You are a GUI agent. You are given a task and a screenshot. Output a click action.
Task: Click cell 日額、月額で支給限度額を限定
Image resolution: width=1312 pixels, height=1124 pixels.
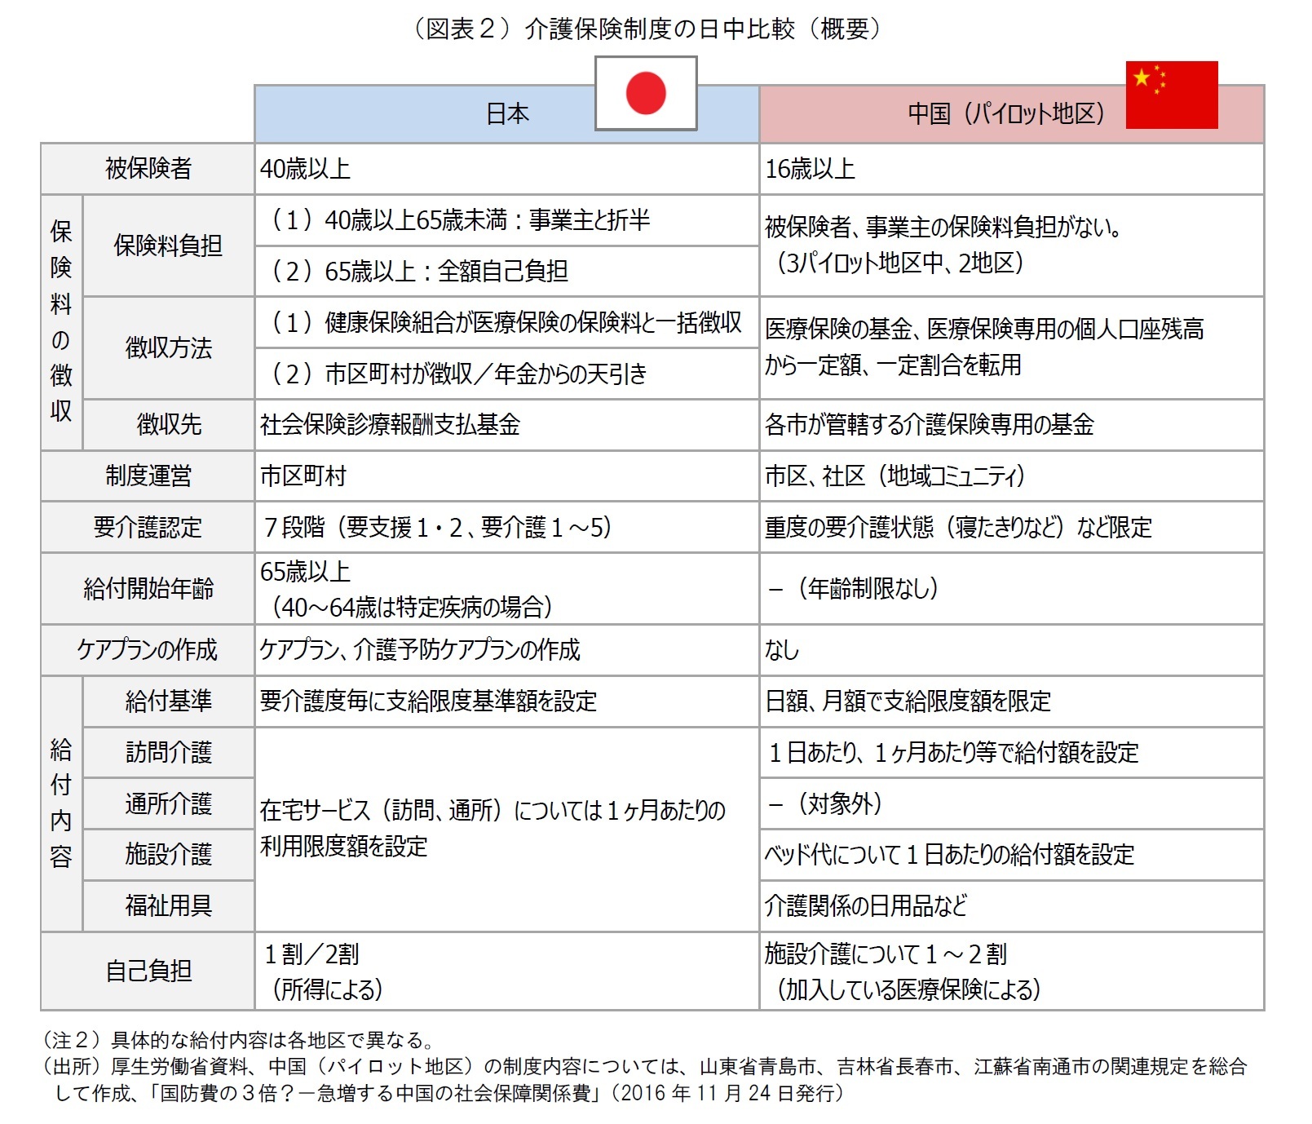pyautogui.click(x=1012, y=701)
